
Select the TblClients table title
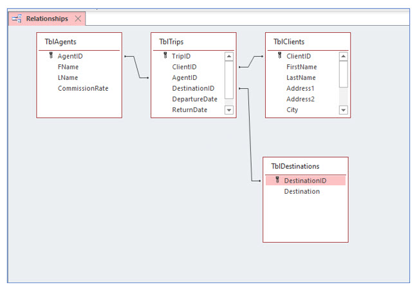click(x=289, y=42)
